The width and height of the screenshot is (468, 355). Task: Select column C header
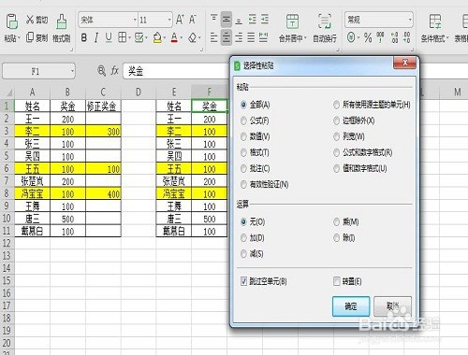(x=103, y=92)
